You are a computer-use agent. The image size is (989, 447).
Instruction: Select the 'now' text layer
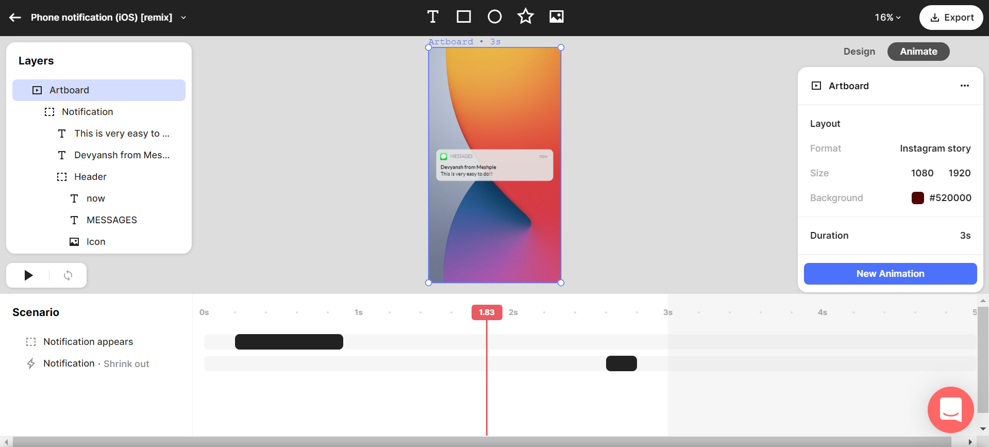(x=99, y=198)
